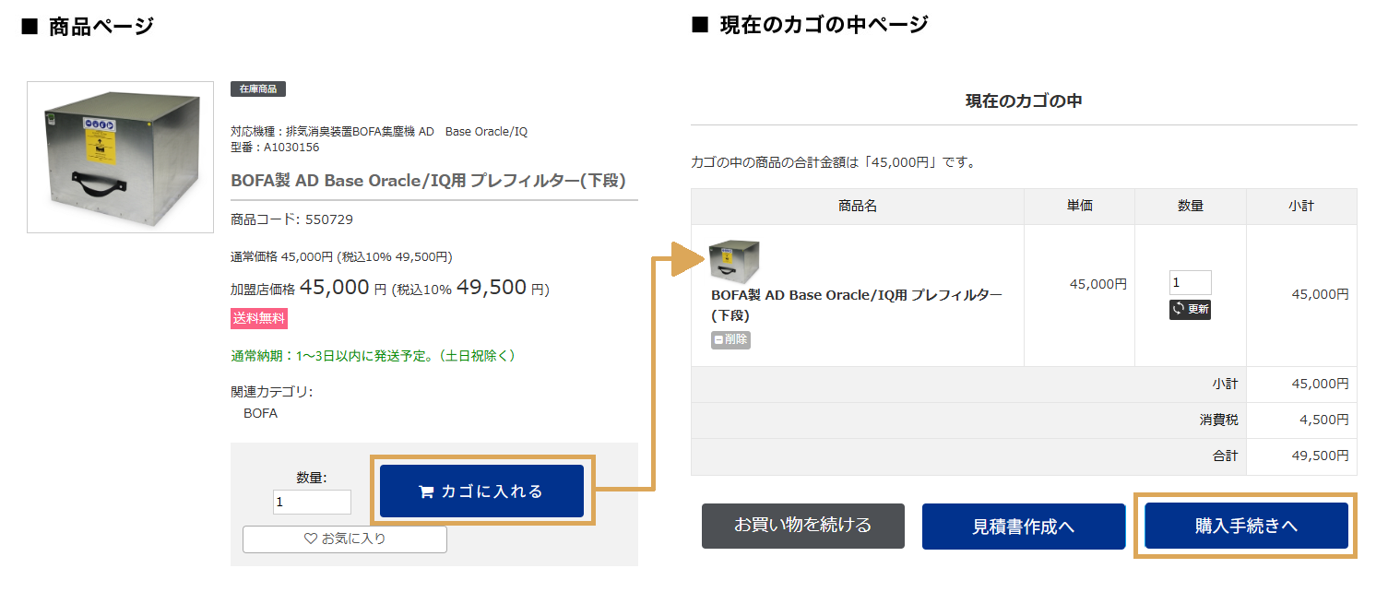Click the 商品名 column header
This screenshot has height=592, width=1388.
pos(857,207)
